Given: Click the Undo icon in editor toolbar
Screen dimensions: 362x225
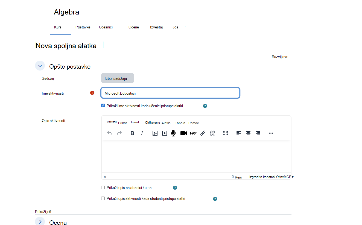Looking at the screenshot, I should coord(109,133).
